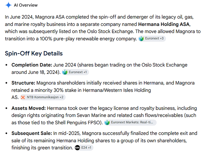This screenshot has height=154, width=206.
Task: Open the Euronext Markets: Real-ti... source chip
Action: coord(130,122)
